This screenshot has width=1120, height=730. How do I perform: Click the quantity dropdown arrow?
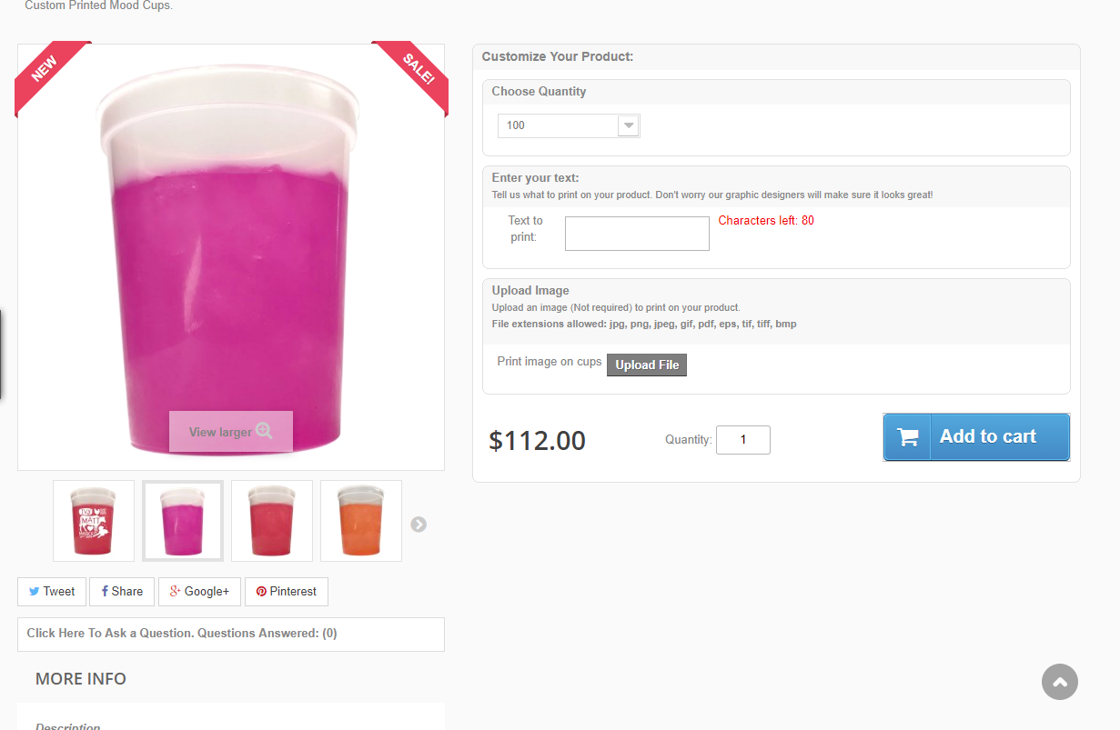tap(628, 125)
